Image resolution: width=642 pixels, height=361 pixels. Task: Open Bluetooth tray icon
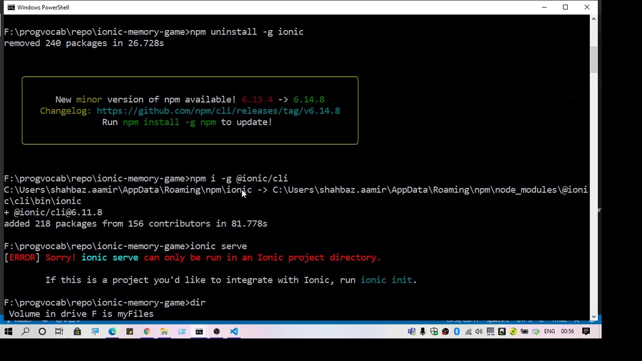[456, 331]
